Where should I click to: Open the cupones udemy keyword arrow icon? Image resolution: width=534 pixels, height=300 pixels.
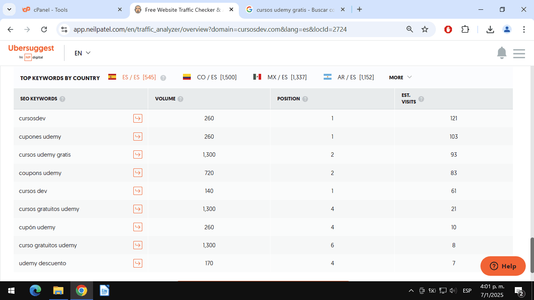pos(138,136)
